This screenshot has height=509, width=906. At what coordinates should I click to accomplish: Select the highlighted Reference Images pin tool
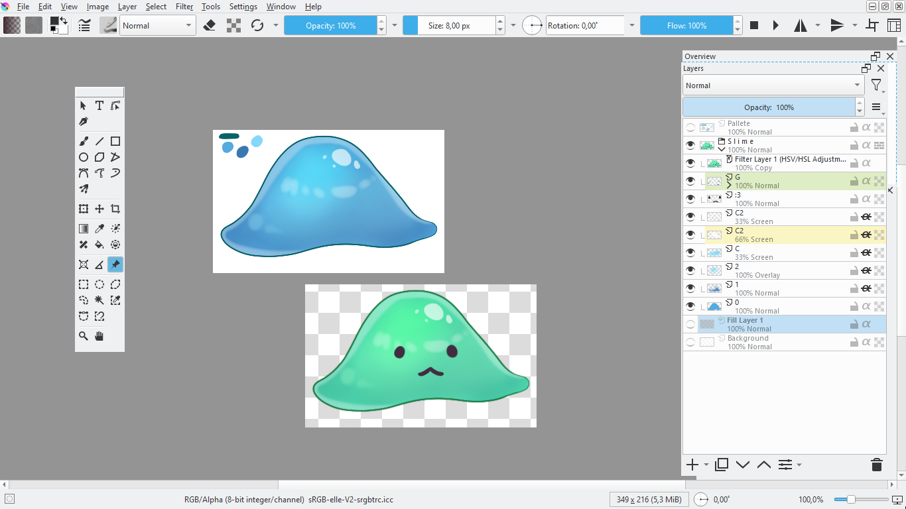tap(115, 264)
